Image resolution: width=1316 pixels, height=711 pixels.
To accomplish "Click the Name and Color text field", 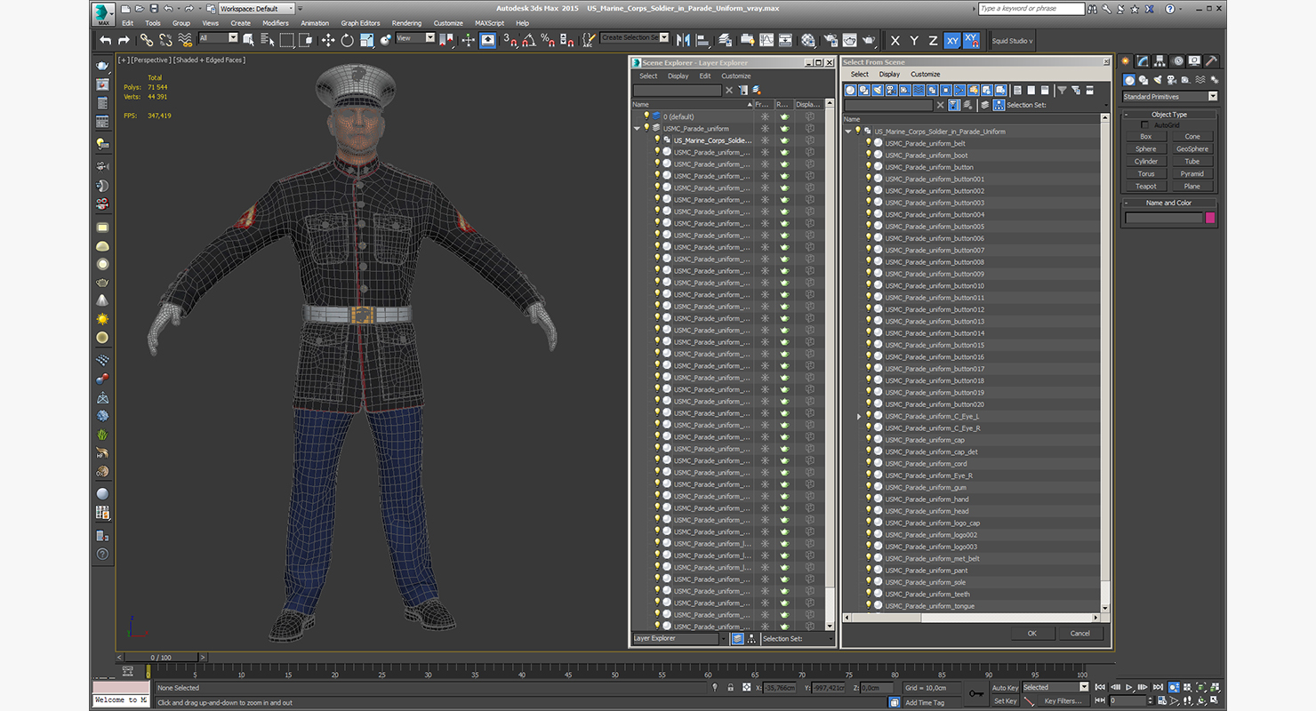I will tap(1164, 218).
